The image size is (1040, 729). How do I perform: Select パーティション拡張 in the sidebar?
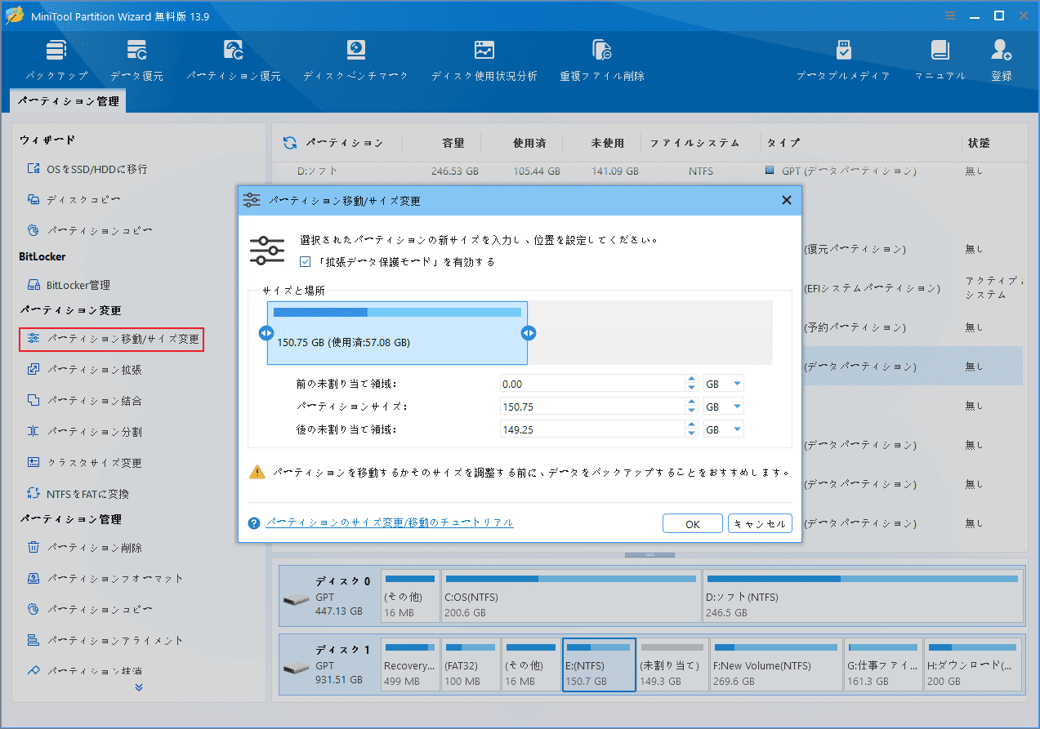coord(84,370)
